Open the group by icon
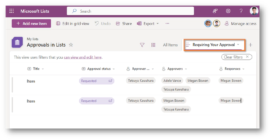Image resolution: width=271 pixels, height=140 pixels. (x=153, y=45)
